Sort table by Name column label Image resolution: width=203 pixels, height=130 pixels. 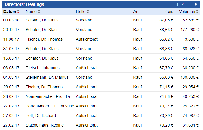pyautogui.click(x=31, y=12)
